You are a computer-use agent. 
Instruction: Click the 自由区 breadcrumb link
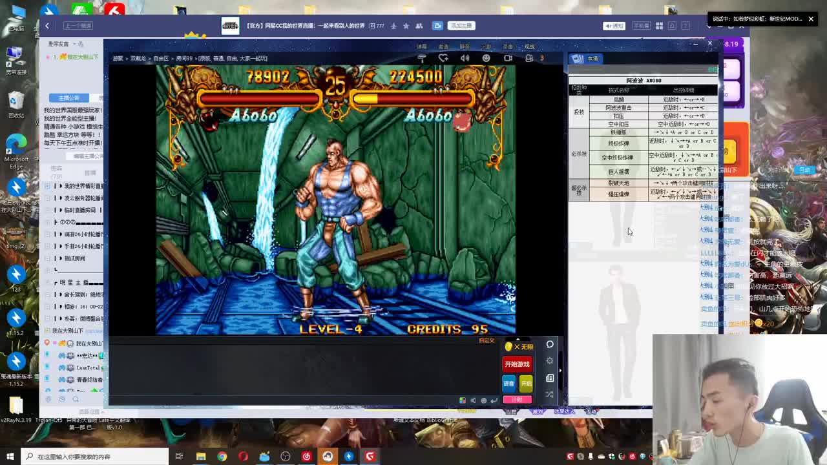pos(161,58)
